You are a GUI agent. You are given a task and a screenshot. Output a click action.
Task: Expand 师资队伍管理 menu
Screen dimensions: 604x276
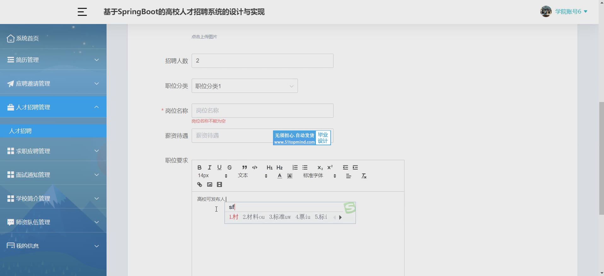tap(53, 222)
